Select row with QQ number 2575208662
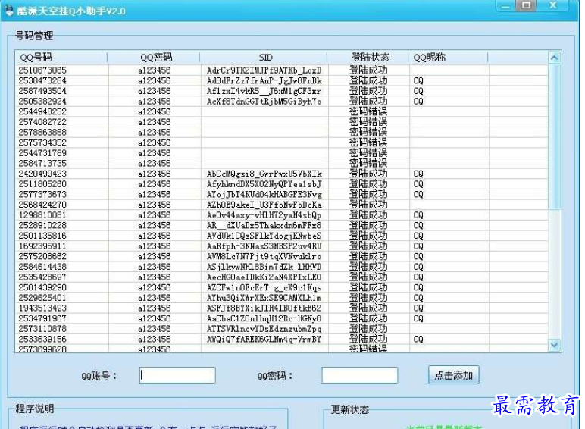This screenshot has width=585, height=429. 282,256
